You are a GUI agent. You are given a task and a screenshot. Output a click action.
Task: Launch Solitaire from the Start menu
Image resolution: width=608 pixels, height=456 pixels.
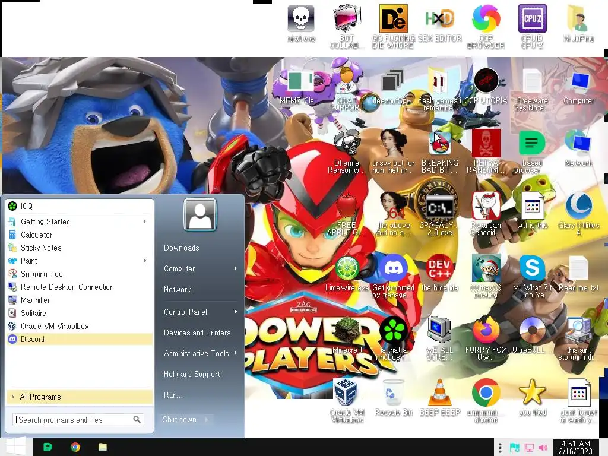point(80,313)
